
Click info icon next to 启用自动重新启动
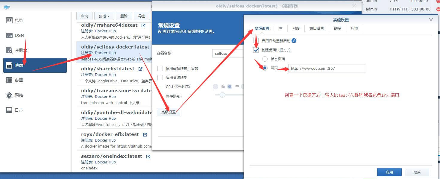(294, 41)
